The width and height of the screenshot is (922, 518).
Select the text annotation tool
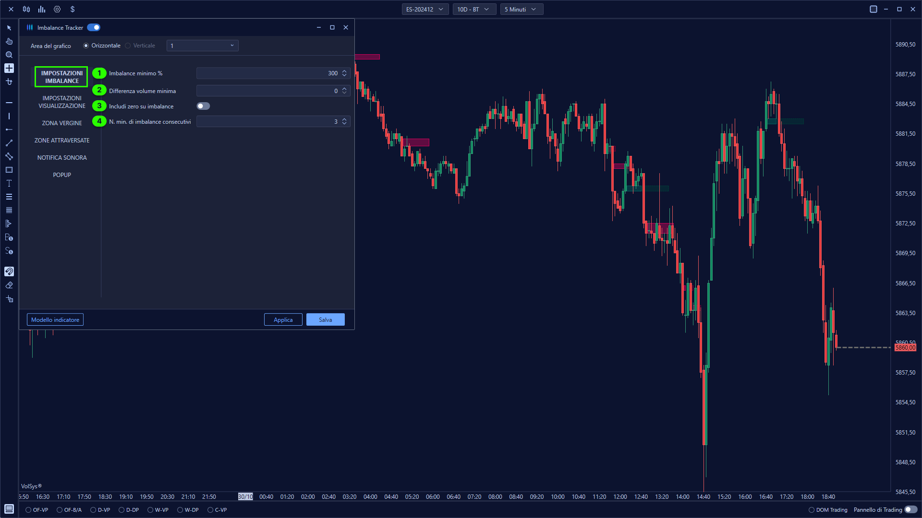point(9,183)
